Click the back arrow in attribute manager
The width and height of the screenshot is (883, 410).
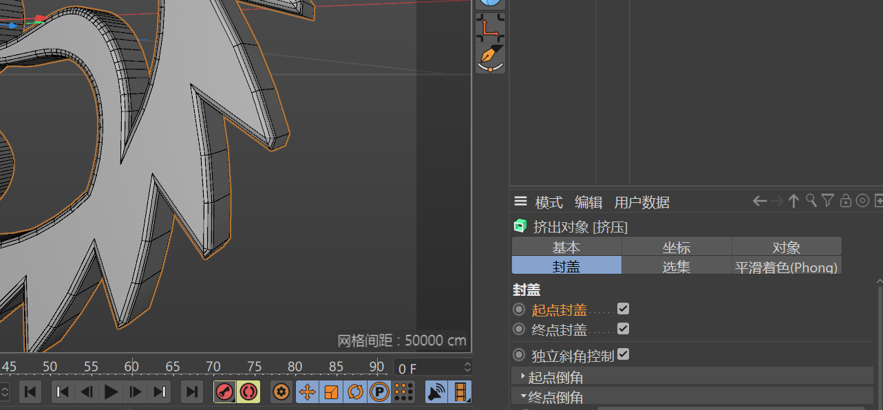[760, 201]
